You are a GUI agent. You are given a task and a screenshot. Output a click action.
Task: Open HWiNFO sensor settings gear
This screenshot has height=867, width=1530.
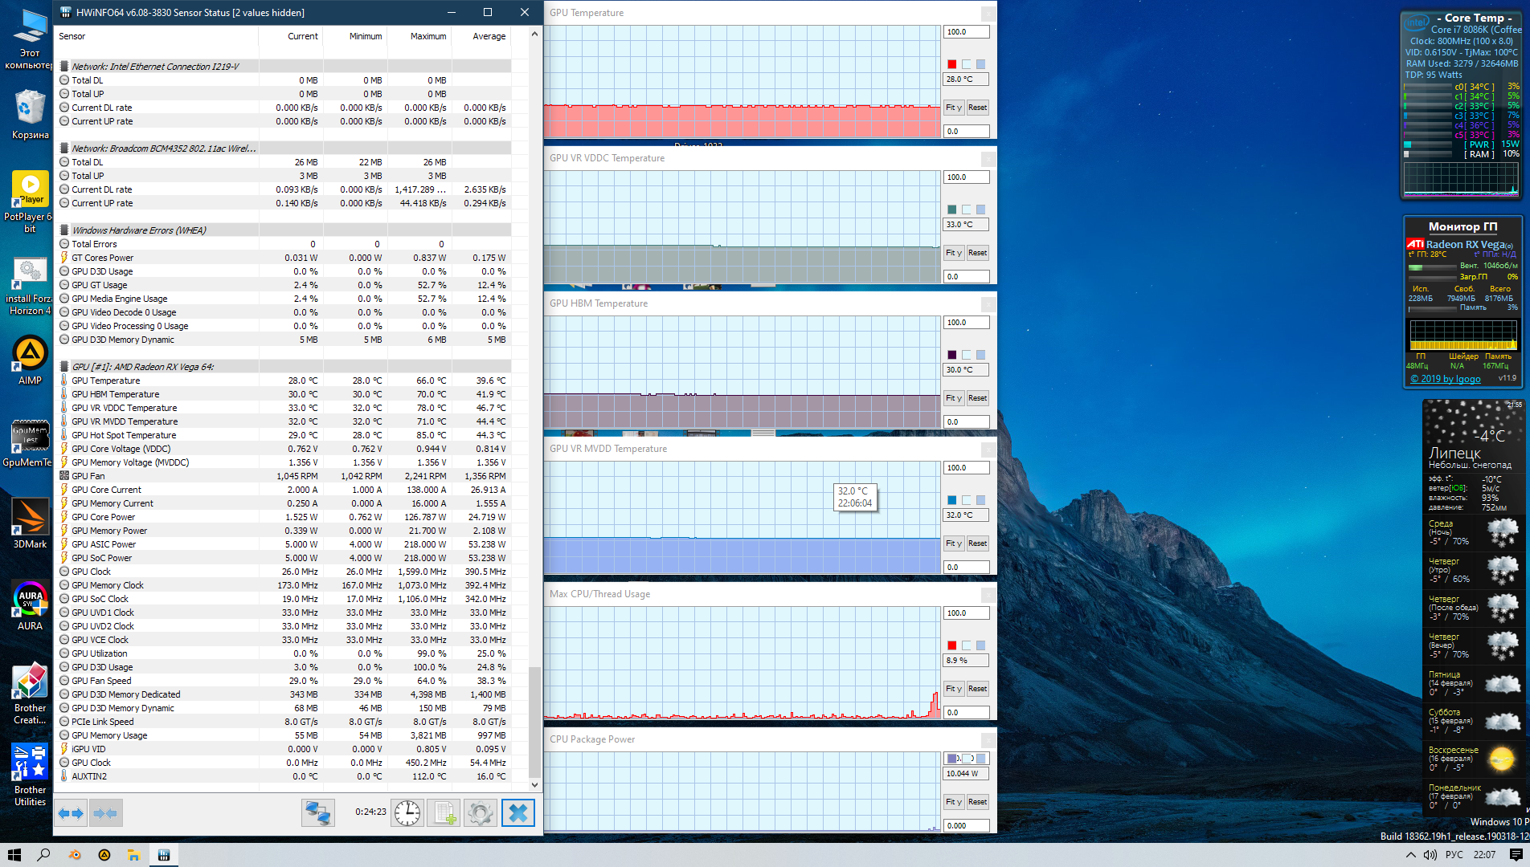(481, 813)
